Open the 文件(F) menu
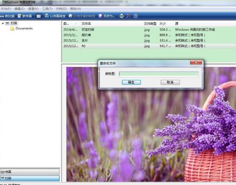The width and height of the screenshot is (236, 185). [x=6, y=9]
